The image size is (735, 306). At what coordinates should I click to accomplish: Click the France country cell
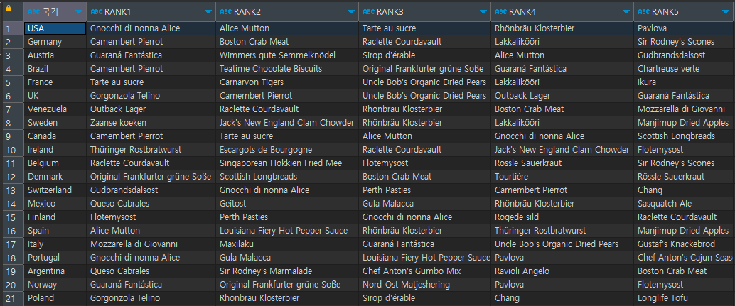[x=55, y=82]
